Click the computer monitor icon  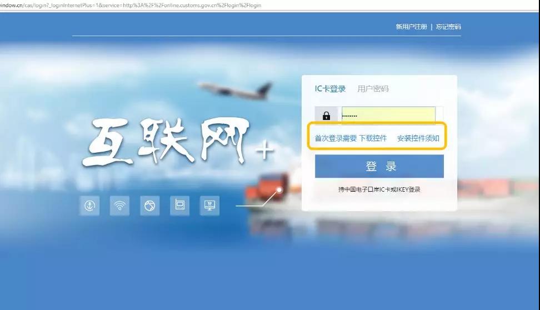[x=209, y=206]
